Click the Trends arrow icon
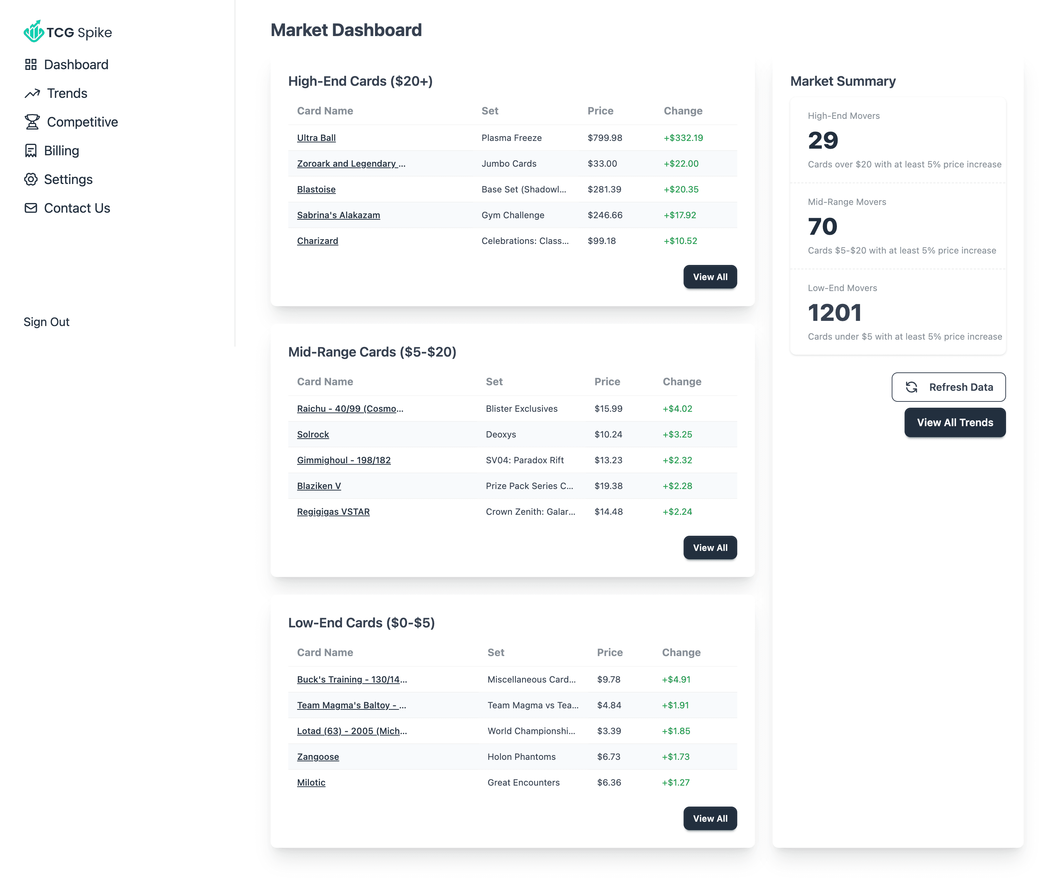The height and width of the screenshot is (889, 1059). [32, 93]
